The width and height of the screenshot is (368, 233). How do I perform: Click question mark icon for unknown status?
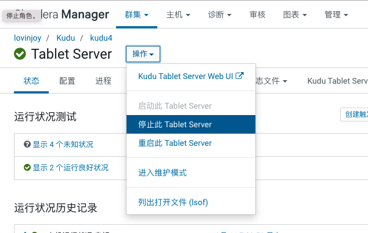[x=27, y=144]
